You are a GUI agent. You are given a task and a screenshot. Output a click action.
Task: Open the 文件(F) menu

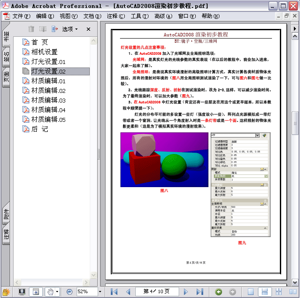click(21, 16)
